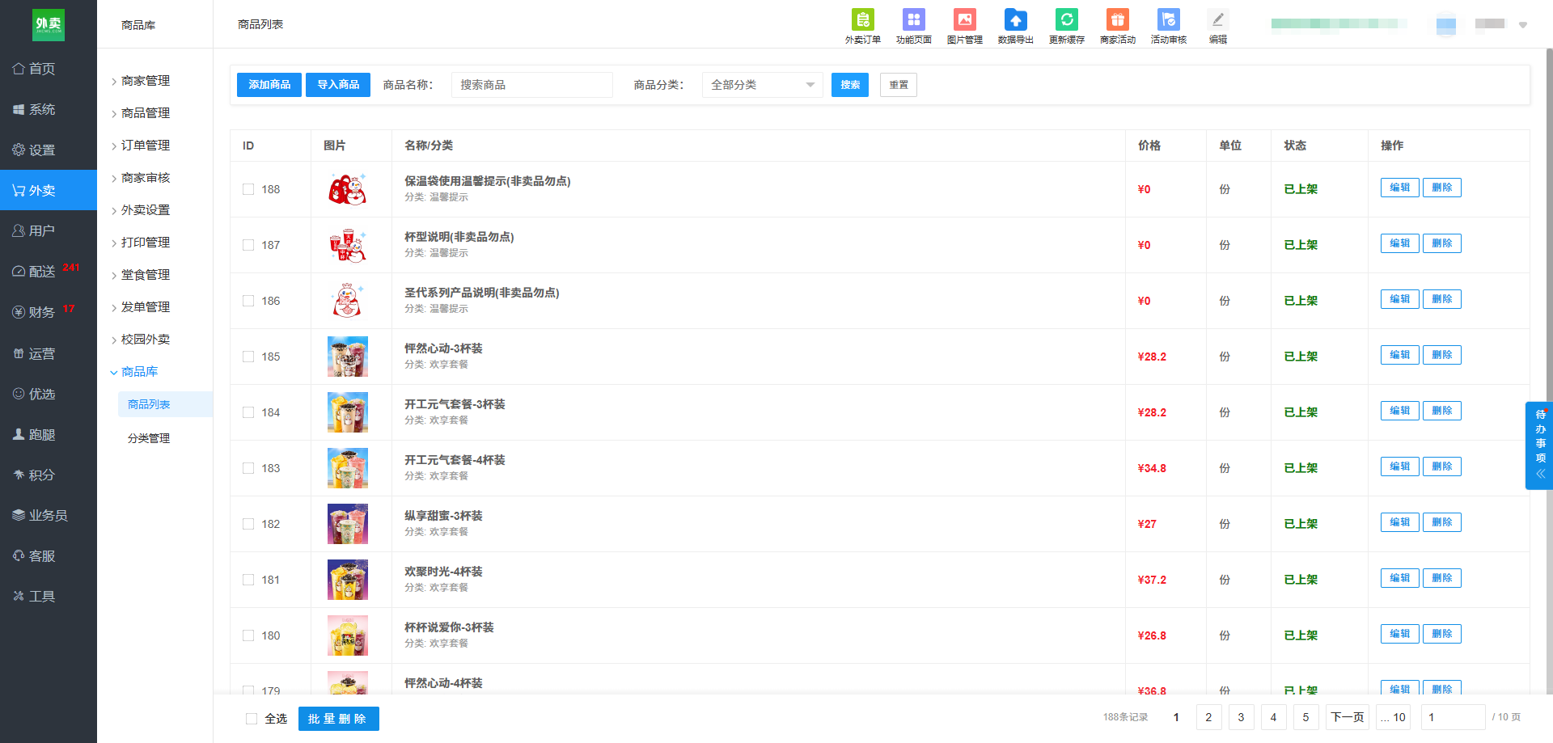Click the 数据导出 export icon
Image resolution: width=1553 pixels, height=743 pixels.
point(1015,19)
